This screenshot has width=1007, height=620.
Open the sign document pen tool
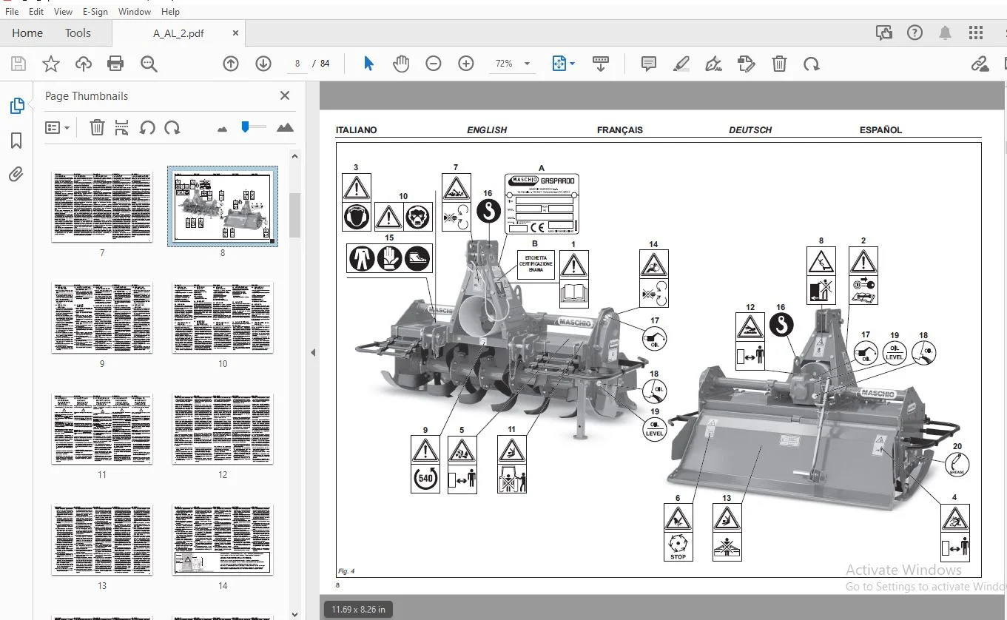(x=713, y=64)
